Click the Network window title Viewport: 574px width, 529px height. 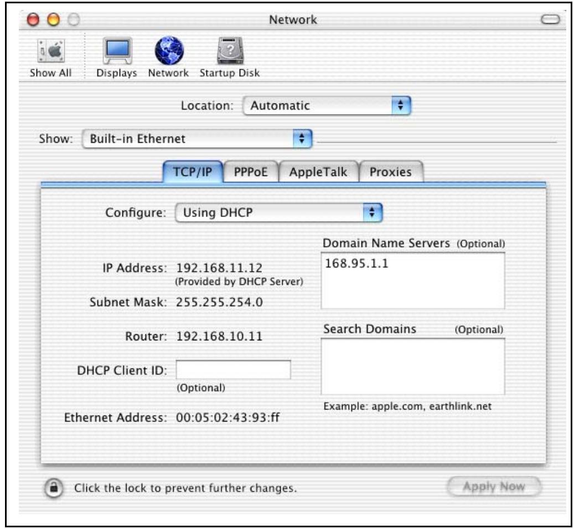click(293, 20)
